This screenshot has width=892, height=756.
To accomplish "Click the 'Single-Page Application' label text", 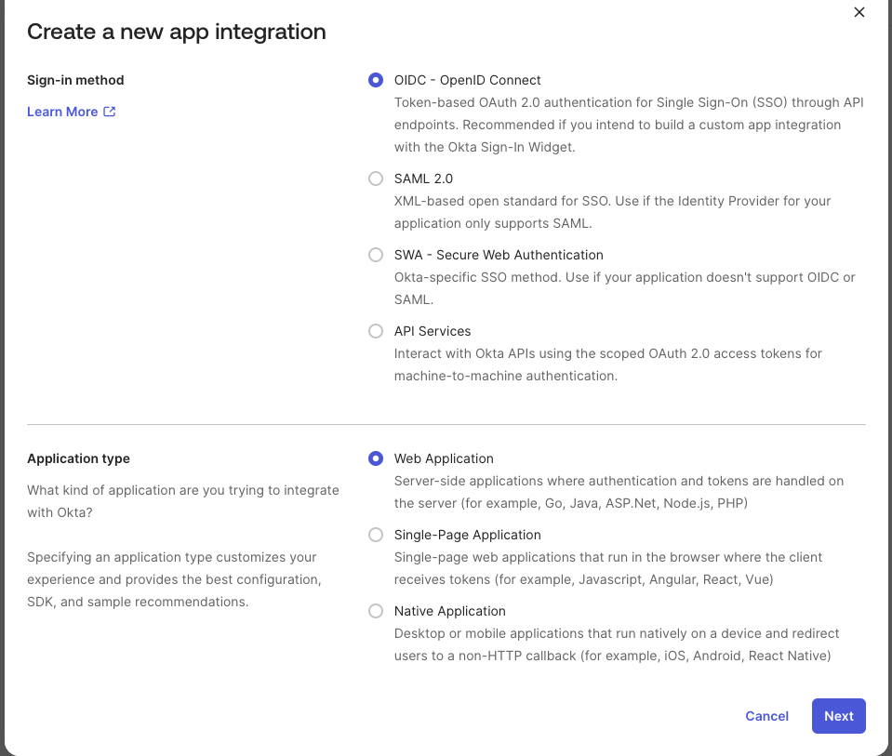I will [467, 535].
